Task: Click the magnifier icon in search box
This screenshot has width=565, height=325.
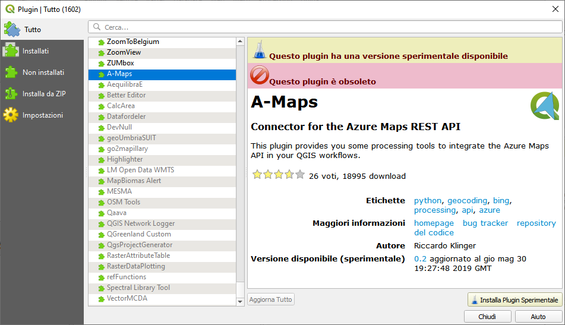Action: pos(97,27)
